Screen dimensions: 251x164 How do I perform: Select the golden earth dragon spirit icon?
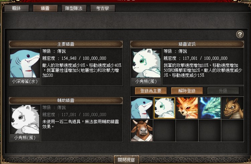[x=233, y=108]
